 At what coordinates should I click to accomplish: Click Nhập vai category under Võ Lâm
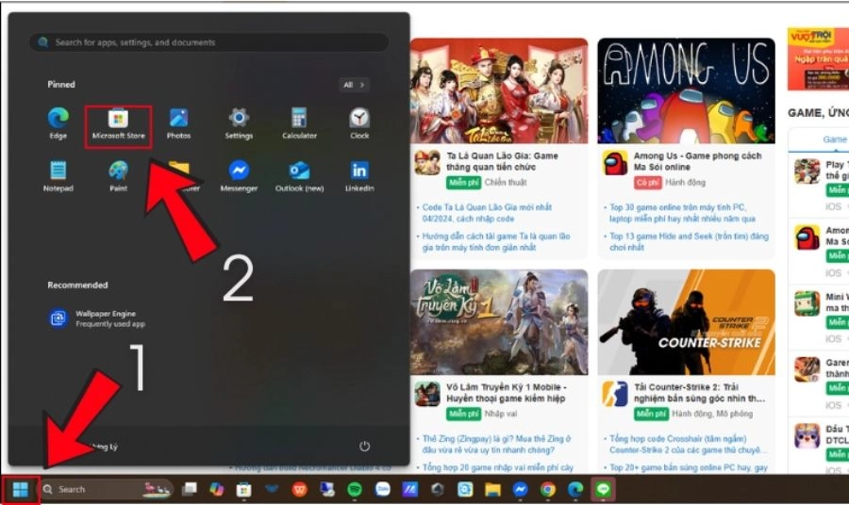pos(501,414)
